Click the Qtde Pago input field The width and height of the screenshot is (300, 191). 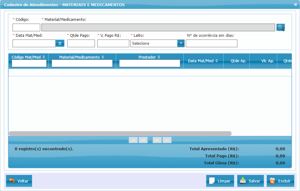pyautogui.click(x=81, y=44)
